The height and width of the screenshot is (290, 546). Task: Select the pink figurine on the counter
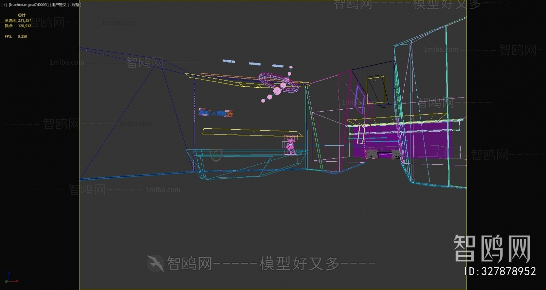point(290,145)
